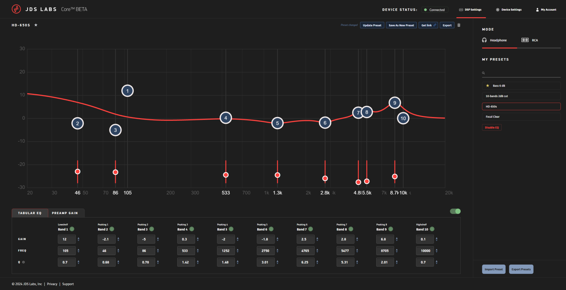Toggle the green EQ enable switch

[455, 211]
